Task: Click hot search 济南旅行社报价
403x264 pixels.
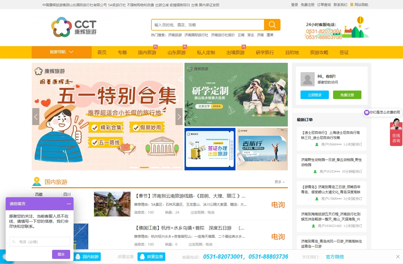Action: (x=223, y=35)
